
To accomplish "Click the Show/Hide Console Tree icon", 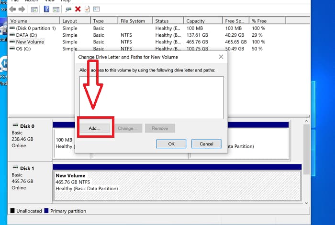I will click(x=34, y=9).
